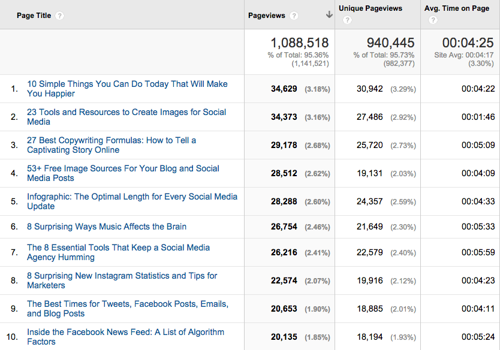This screenshot has width=500, height=350.
Task: Click the descending sort arrow on Pageviews
Action: [x=329, y=14]
